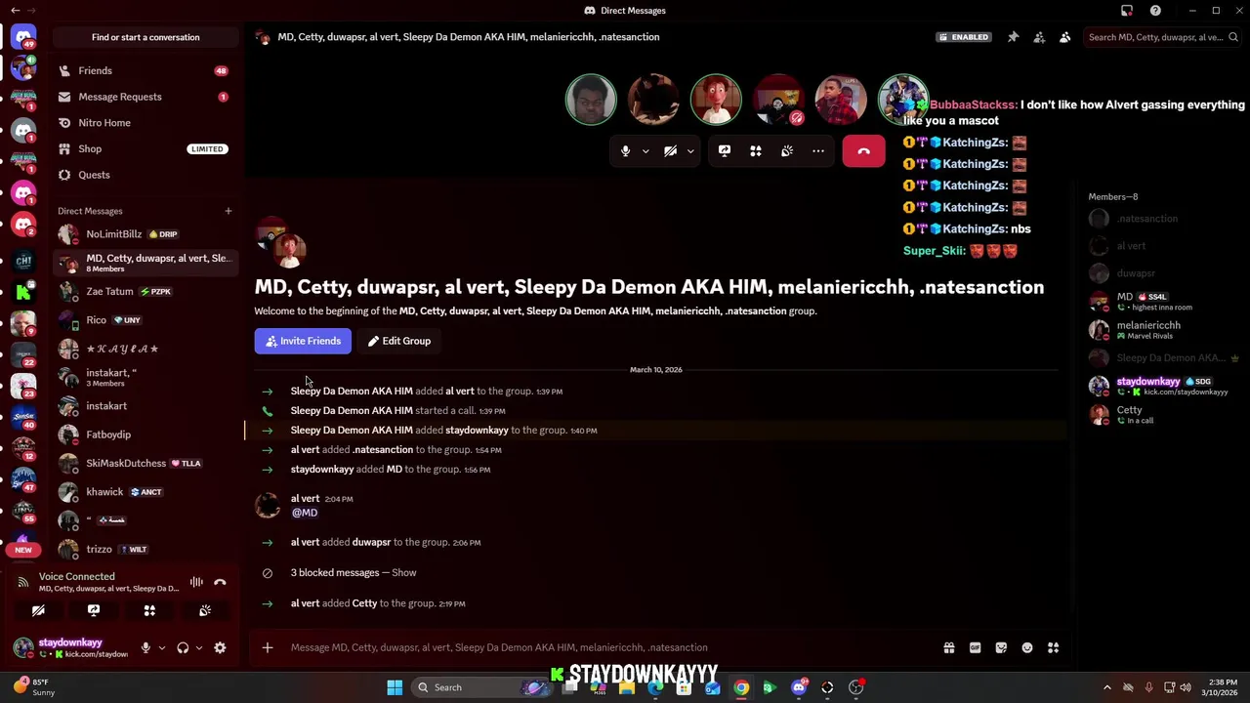
Task: Click melaniericchh in the members list
Action: point(1164,330)
